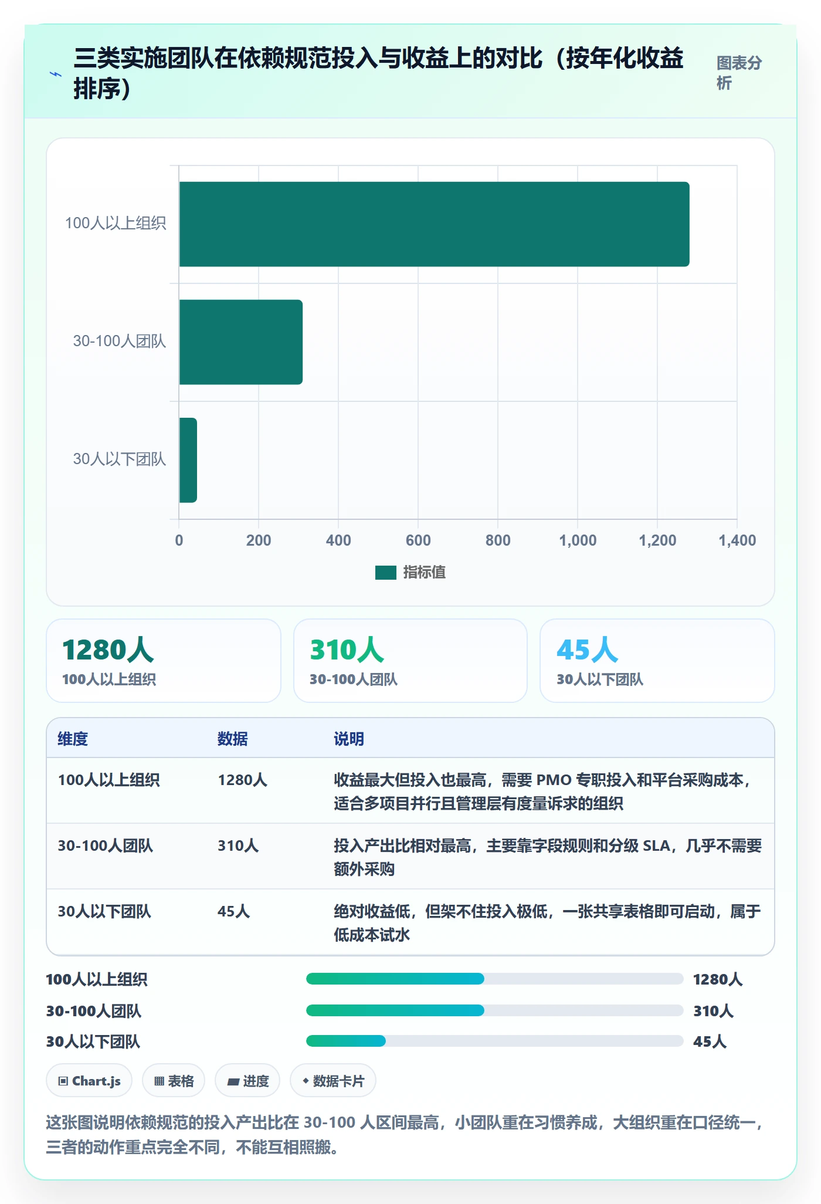Screen dimensions: 821x1204
Task: Click the 30人以下团队 bar in chart
Action: (x=188, y=460)
